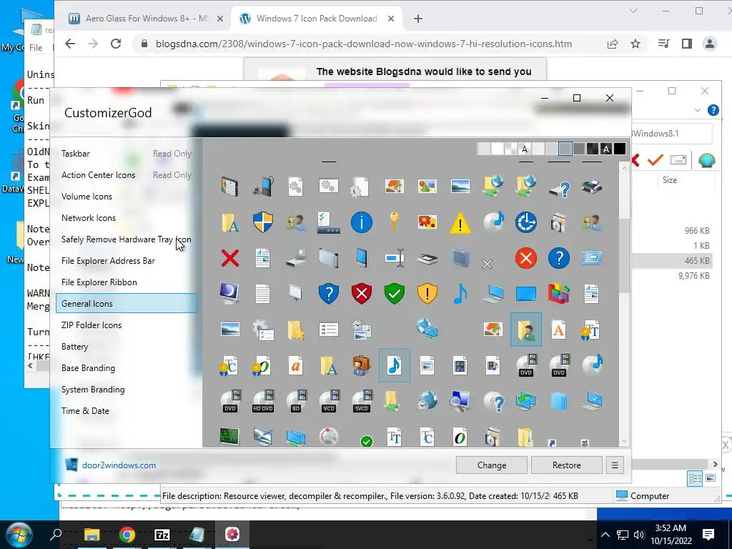Select the media player with earphones icon
This screenshot has width=732, height=549.
pyautogui.click(x=263, y=187)
